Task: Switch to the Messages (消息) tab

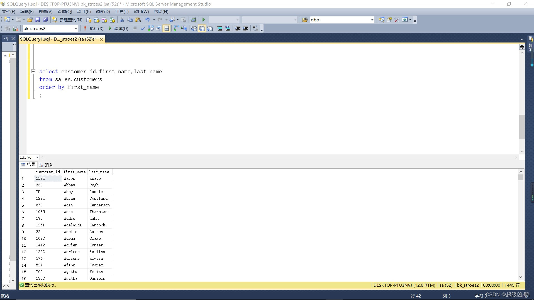Action: tap(46, 165)
